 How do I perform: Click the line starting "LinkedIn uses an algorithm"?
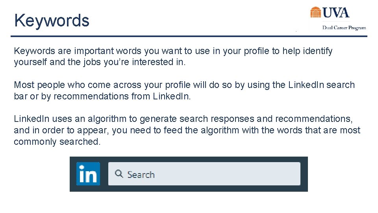[183, 119]
